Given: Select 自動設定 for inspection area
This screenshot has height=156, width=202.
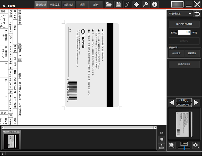Looking at the screenshot, I should pos(192,53).
